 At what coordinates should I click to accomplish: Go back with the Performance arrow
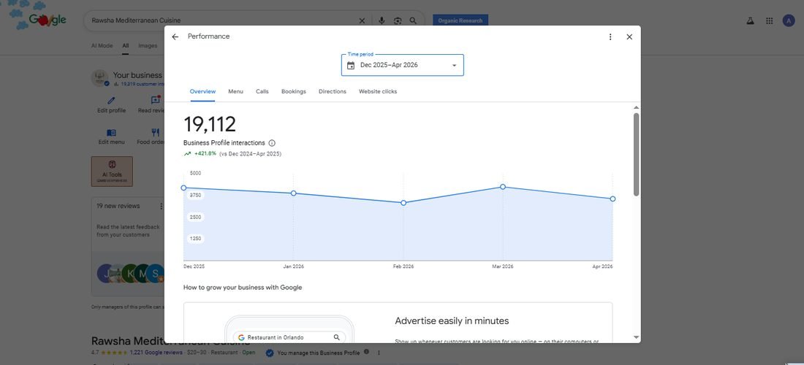coord(175,36)
